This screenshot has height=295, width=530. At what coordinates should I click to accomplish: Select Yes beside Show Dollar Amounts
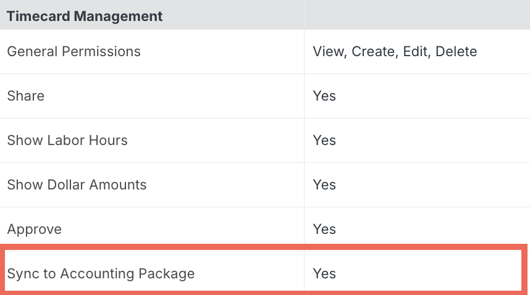pos(324,185)
